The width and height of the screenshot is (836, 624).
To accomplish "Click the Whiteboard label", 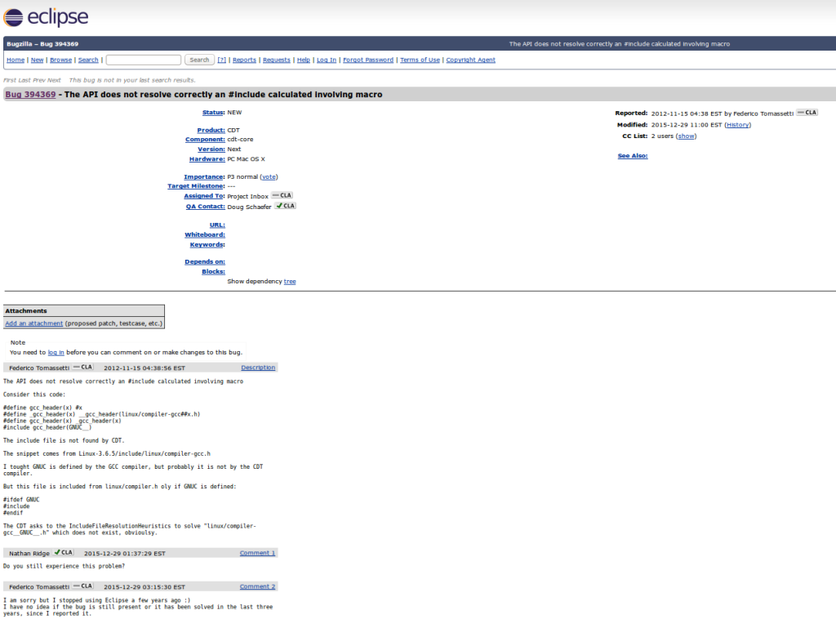I will click(x=205, y=234).
